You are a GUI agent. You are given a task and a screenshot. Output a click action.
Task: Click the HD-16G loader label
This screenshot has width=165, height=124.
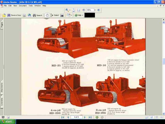pyautogui.click(x=101, y=113)
